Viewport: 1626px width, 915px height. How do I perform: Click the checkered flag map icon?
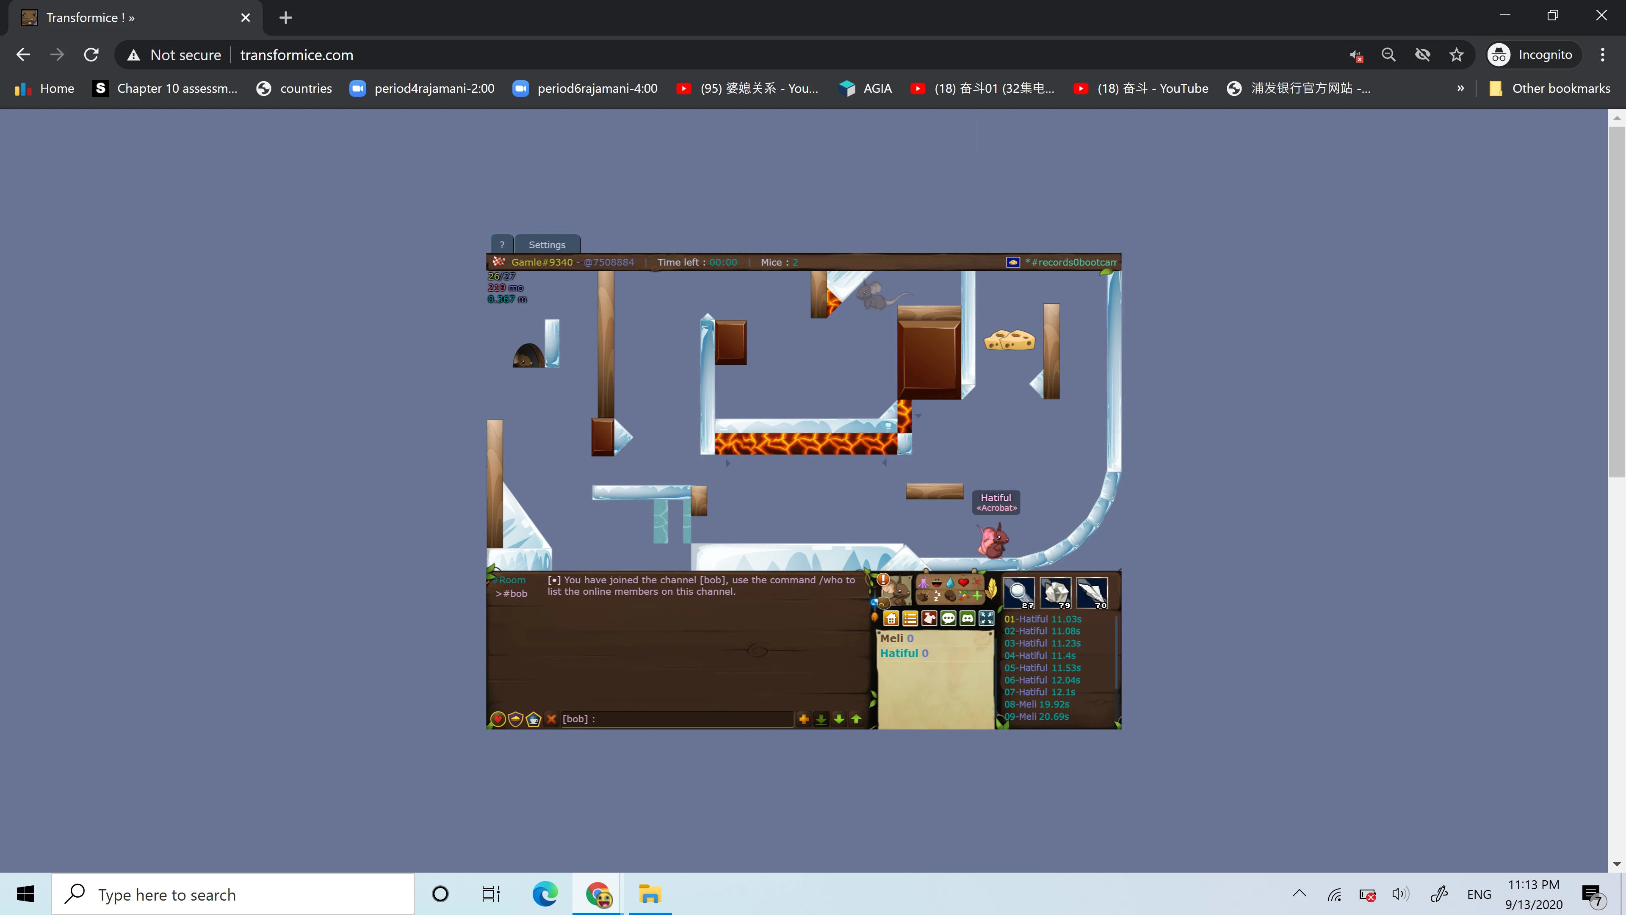499,261
